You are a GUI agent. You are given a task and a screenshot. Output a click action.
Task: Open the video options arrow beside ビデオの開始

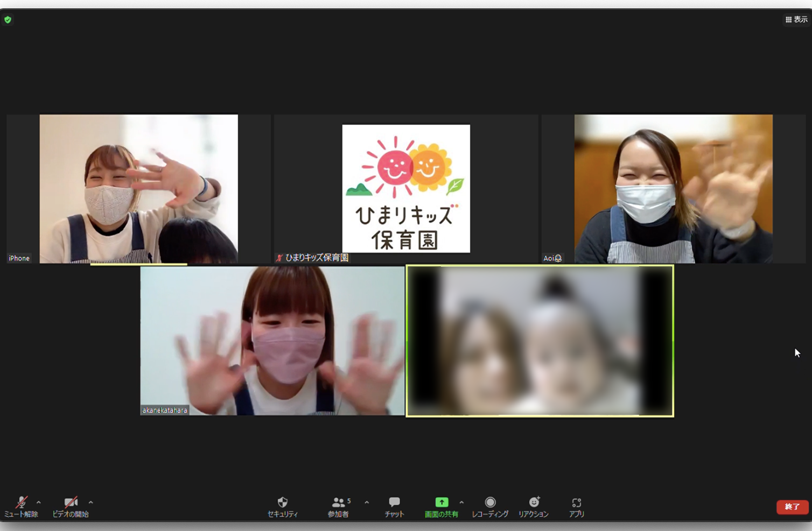point(91,502)
